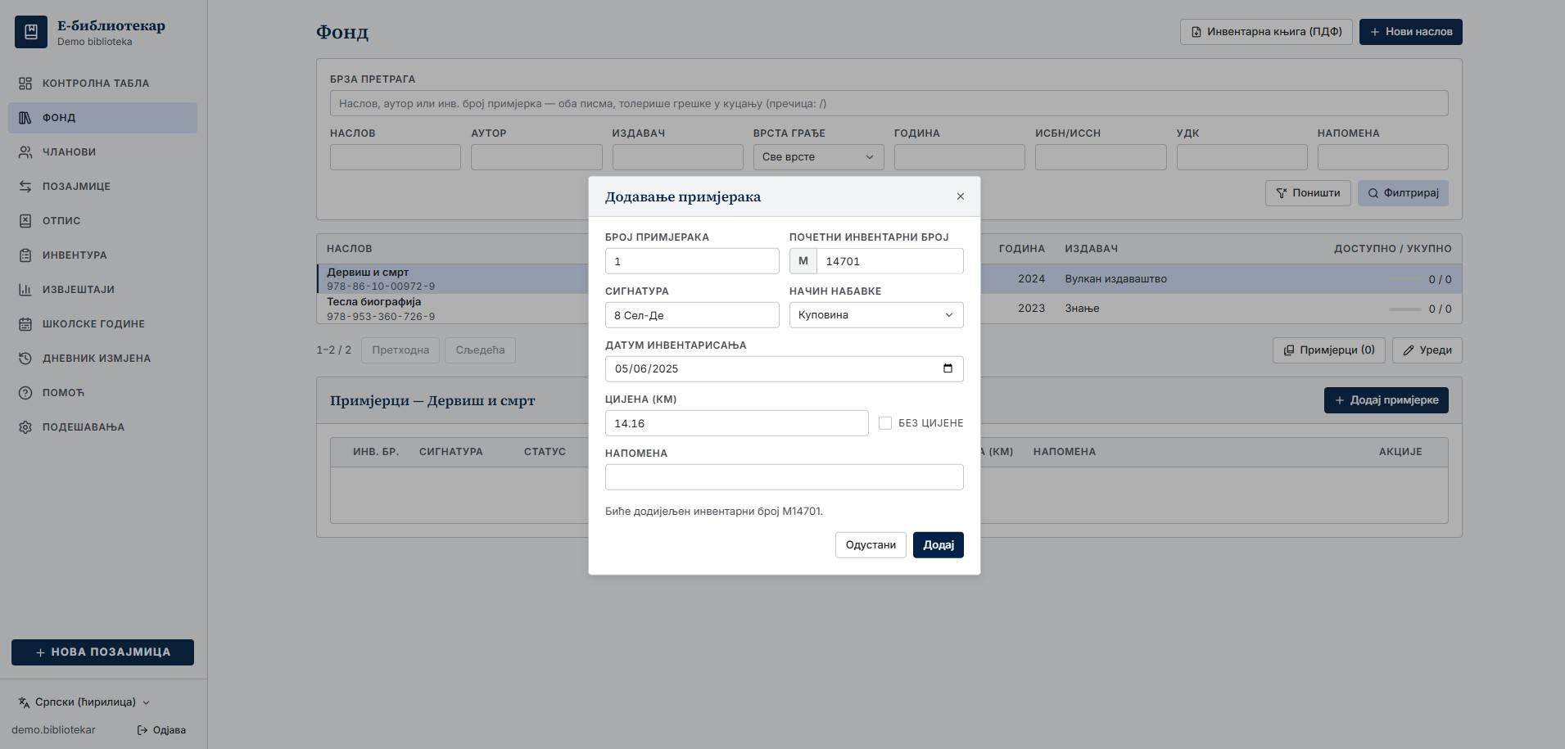
Task: Click the Фонд books icon in sidebar
Action: (25, 118)
